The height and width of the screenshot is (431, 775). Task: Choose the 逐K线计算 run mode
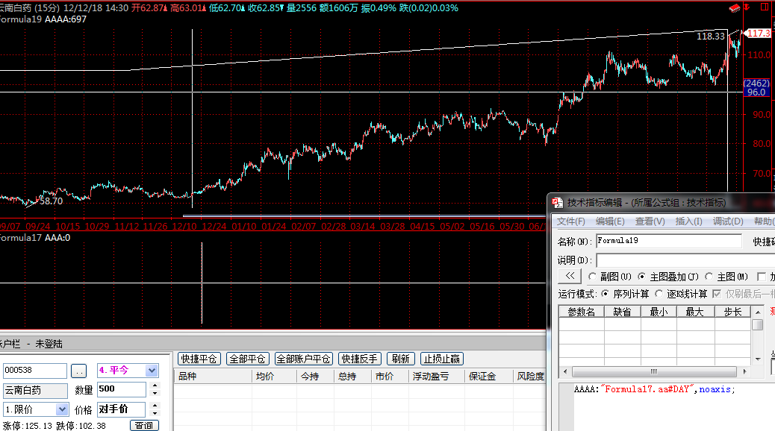click(659, 294)
